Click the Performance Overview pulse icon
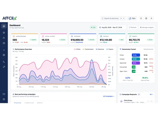The height and width of the screenshot is (118, 158). click(x=13, y=49)
